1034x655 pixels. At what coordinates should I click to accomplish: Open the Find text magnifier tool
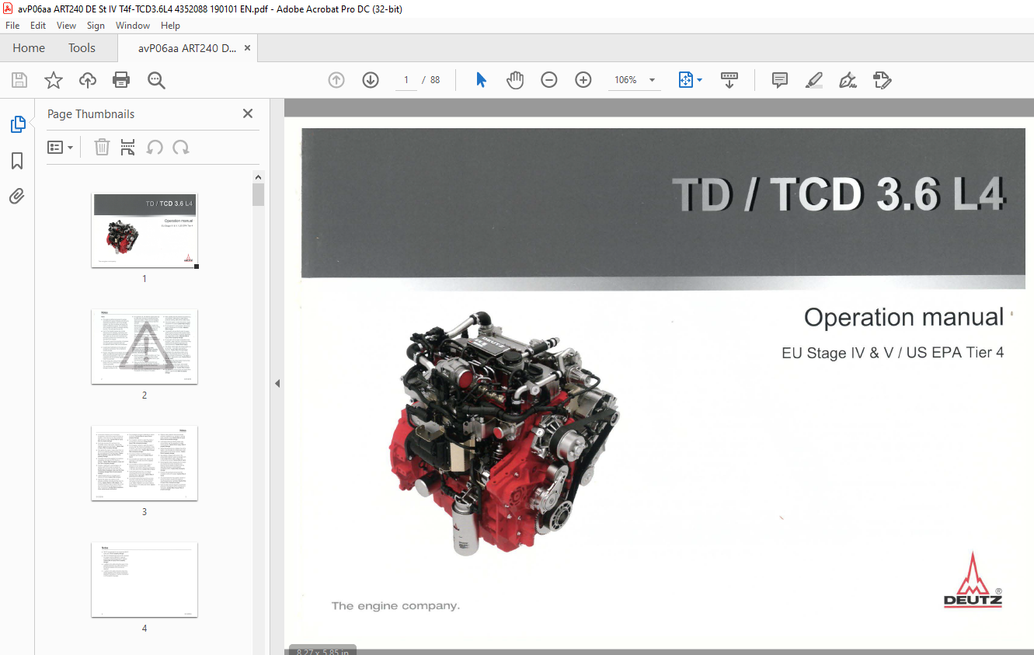coord(156,80)
